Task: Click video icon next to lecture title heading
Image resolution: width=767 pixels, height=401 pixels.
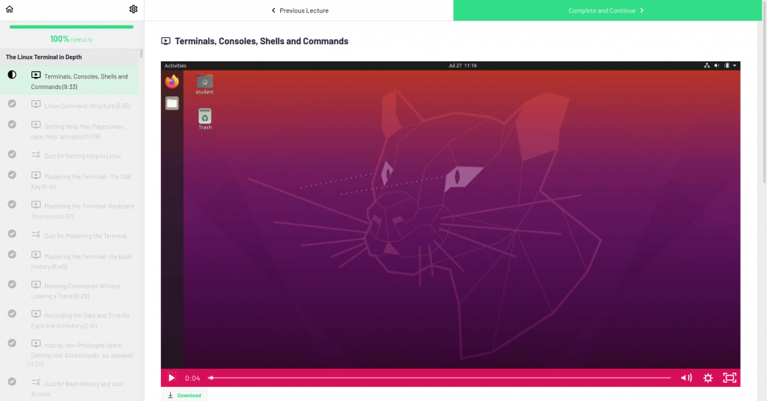Action: point(166,41)
